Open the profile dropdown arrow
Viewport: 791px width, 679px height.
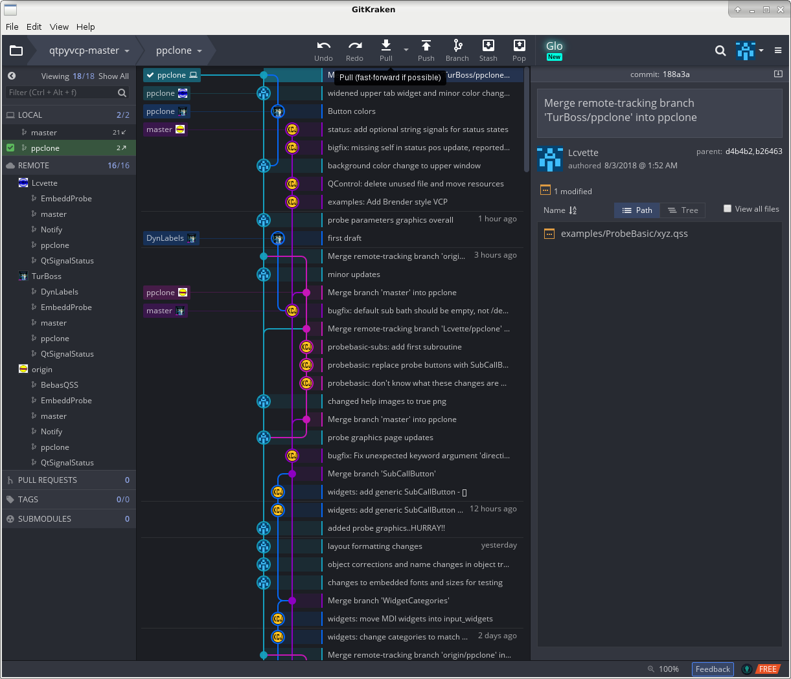click(761, 50)
